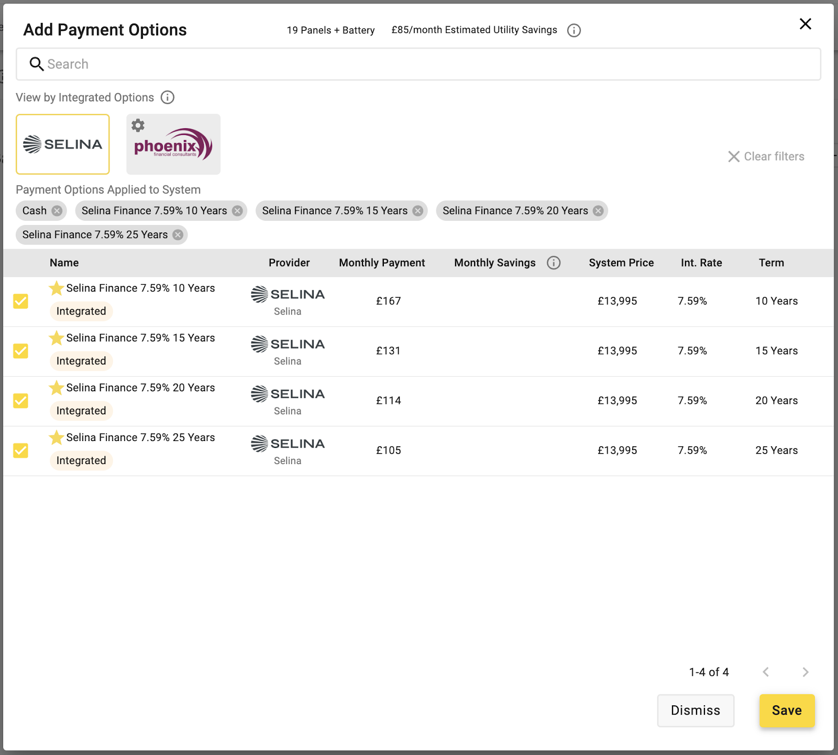Click Selina Finance 7.59% 25 Years name
The height and width of the screenshot is (755, 838).
[x=140, y=437]
